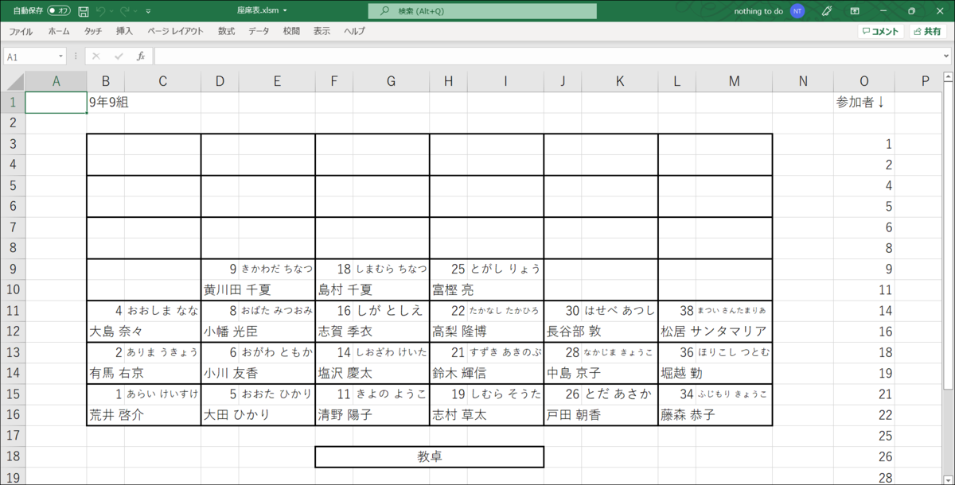955x485 pixels.
Task: Open the 数式 ribbon tab
Action: [227, 31]
